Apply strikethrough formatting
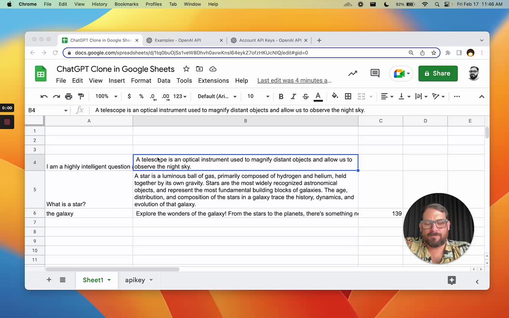 [305, 96]
